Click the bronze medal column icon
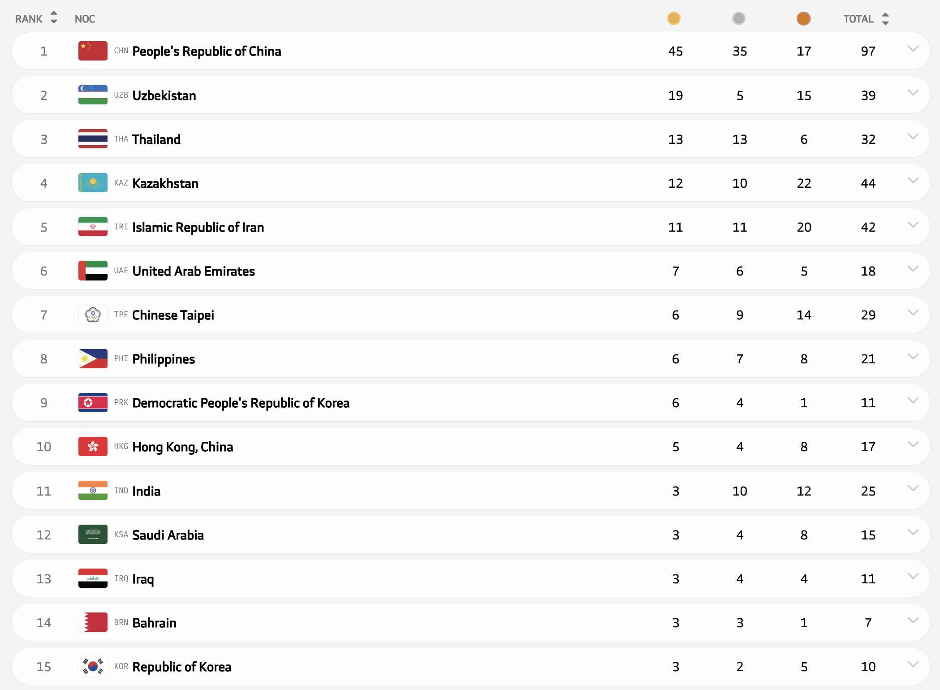 pos(803,18)
